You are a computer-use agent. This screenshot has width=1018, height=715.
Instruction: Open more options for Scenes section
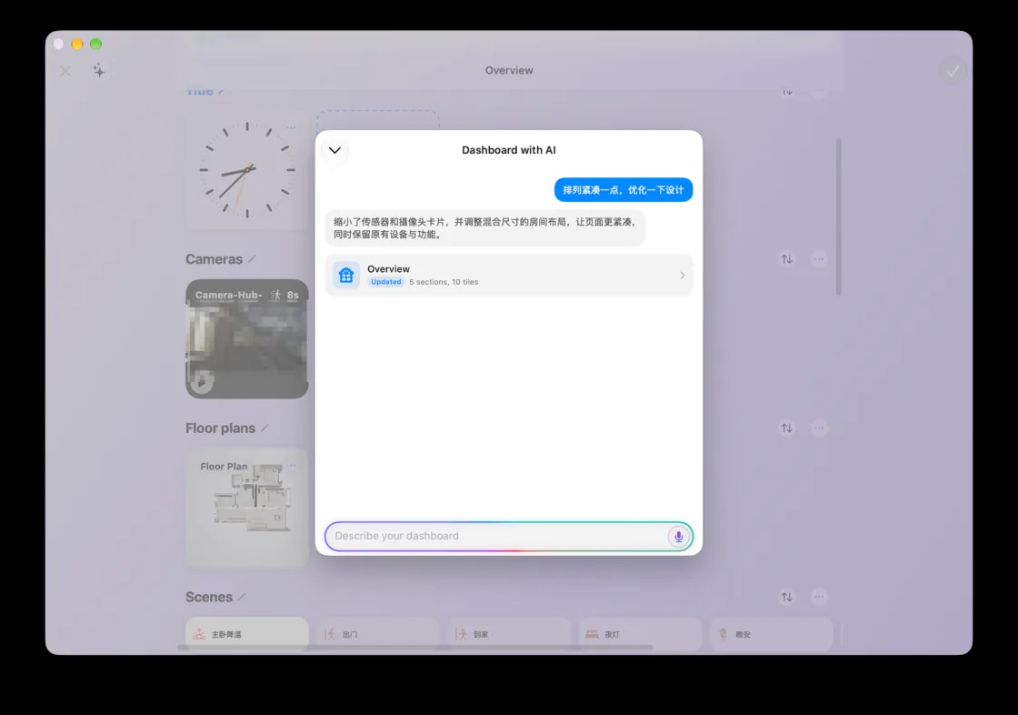[819, 597]
